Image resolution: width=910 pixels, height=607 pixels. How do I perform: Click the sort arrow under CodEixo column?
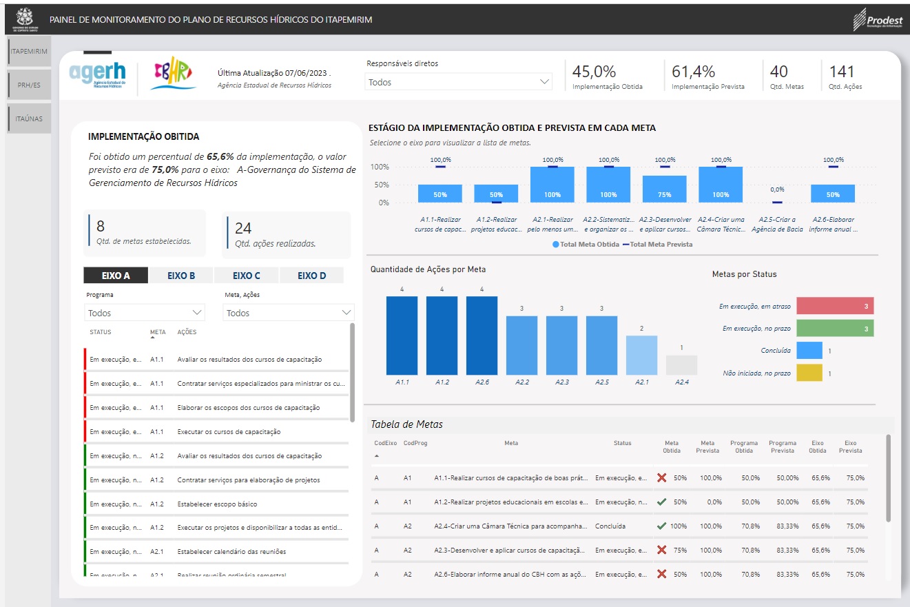click(x=377, y=456)
